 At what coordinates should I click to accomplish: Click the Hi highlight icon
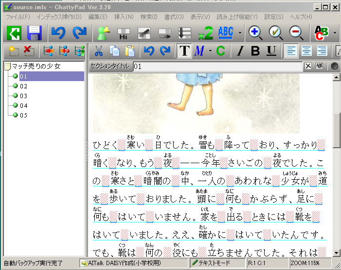click(x=123, y=34)
